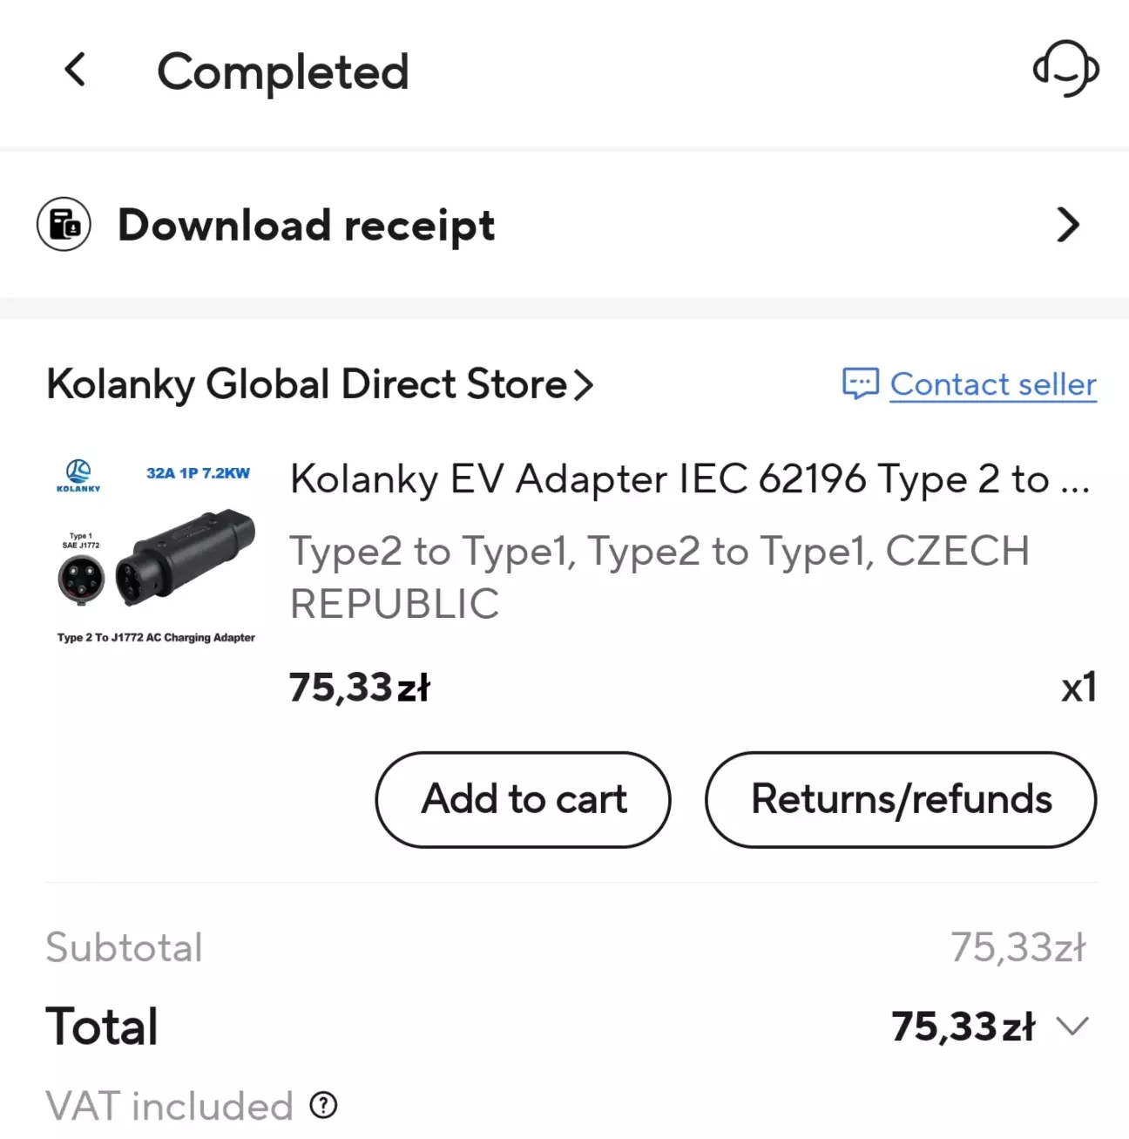Screen dimensions: 1129x1139
Task: Click the chat bubble seller icon
Action: pyautogui.click(x=860, y=383)
